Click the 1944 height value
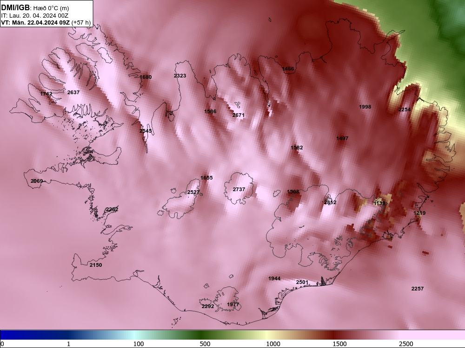Viewport: 465px width, 348px height. [274, 278]
